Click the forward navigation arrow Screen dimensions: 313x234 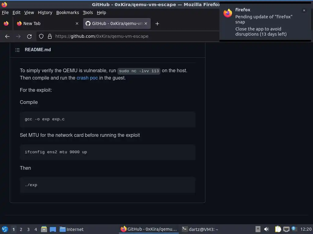tap(18, 37)
